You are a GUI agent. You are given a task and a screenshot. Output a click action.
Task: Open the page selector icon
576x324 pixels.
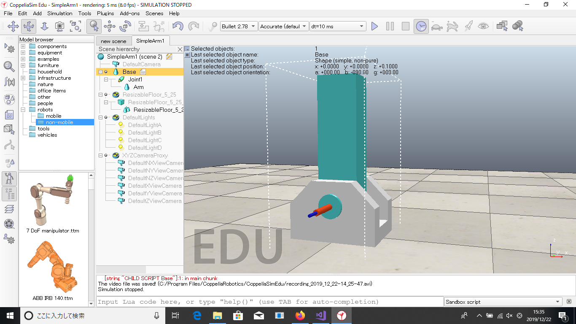pyautogui.click(x=502, y=26)
